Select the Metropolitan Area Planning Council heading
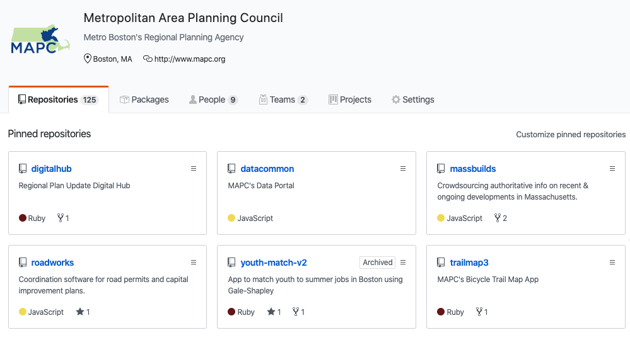This screenshot has height=340, width=630. pos(184,18)
